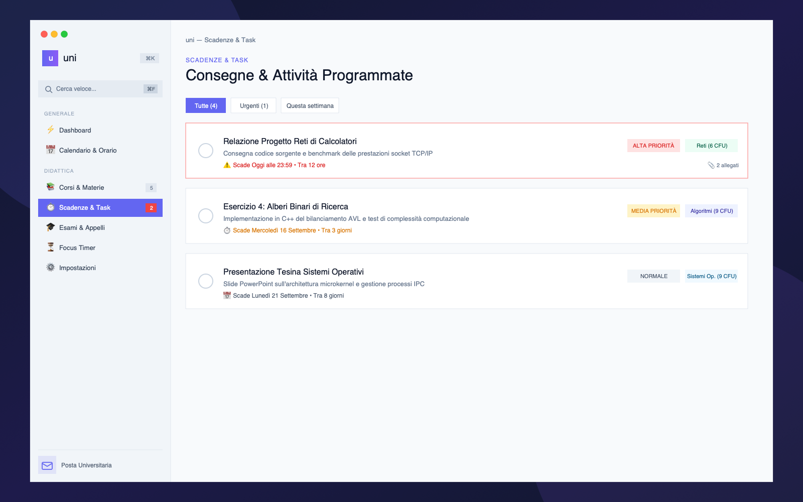
Task: Maximize the window with the green button
Action: [x=64, y=34]
